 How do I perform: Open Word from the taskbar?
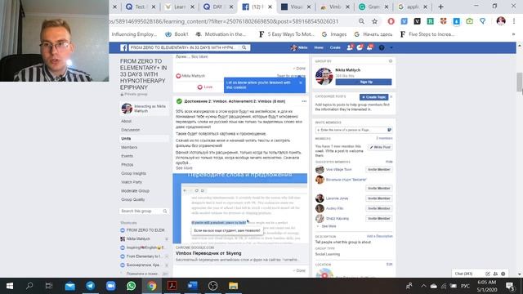pos(193,286)
